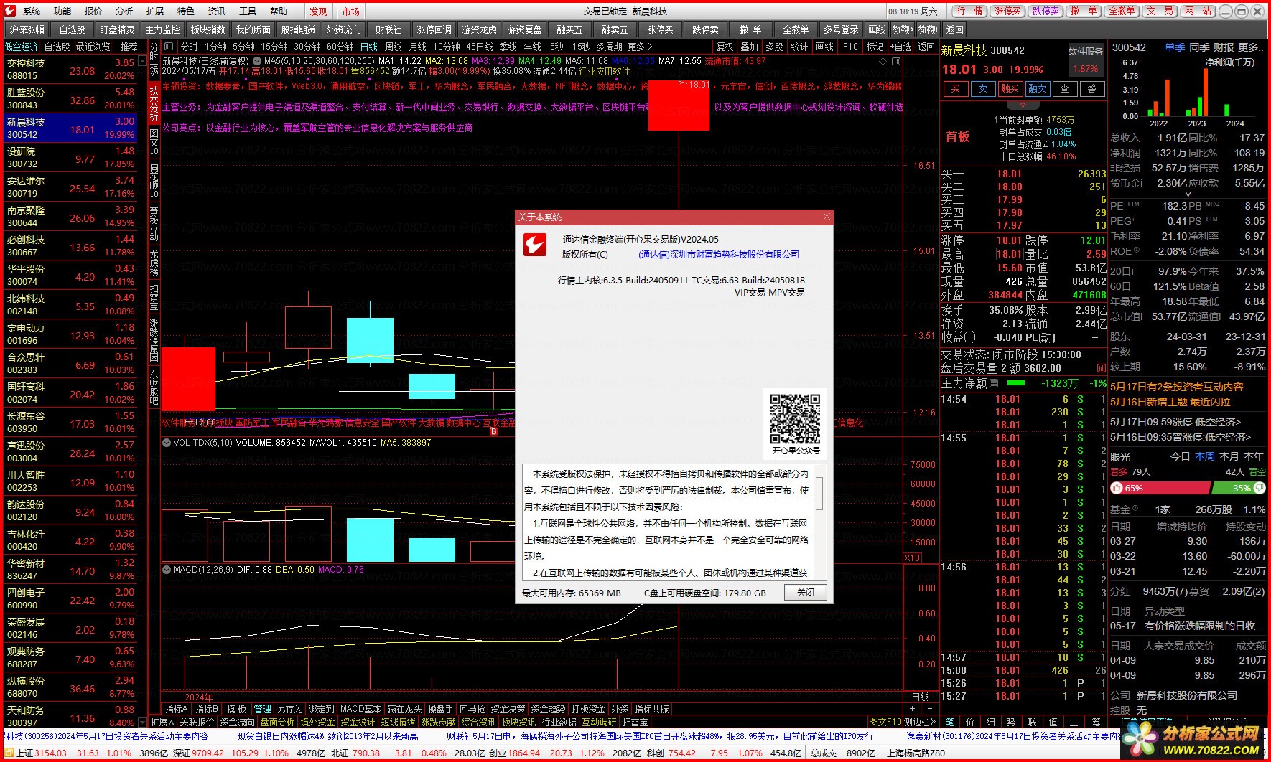This screenshot has width=1271, height=762.
Task: Click the 势 trend tab at the bottom
Action: point(1012,722)
